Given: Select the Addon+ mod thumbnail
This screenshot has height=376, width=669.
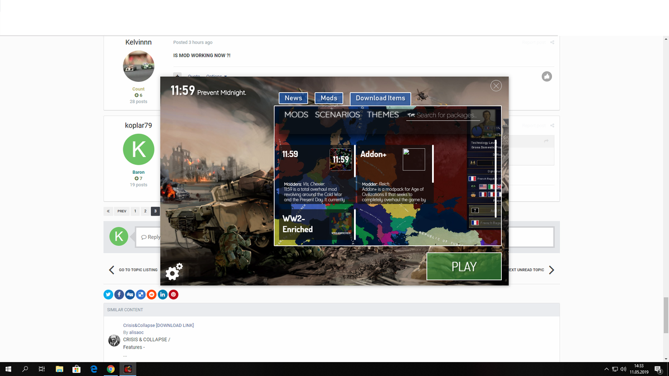Looking at the screenshot, I should pyautogui.click(x=414, y=159).
